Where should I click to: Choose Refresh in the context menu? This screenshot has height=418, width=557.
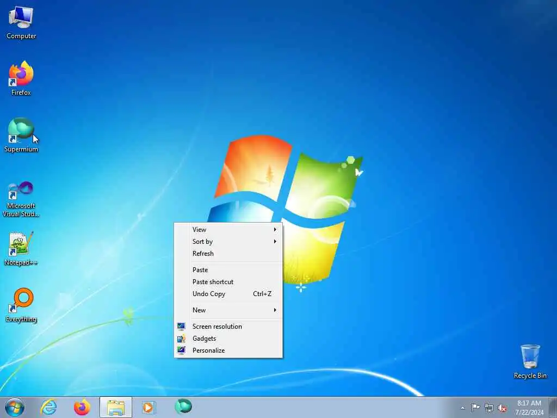tap(228, 254)
